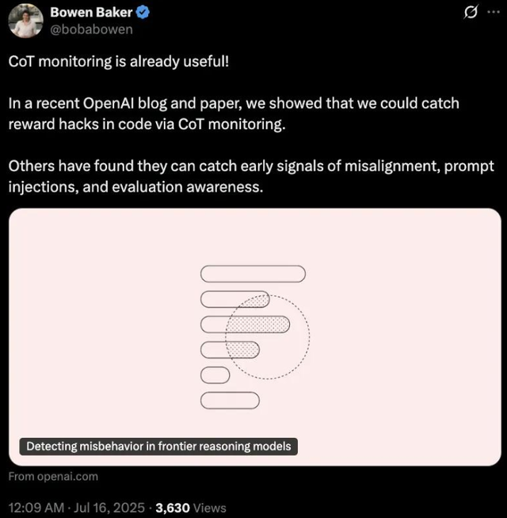This screenshot has height=518, width=507.
Task: Open the @bobabowen handle link
Action: click(x=91, y=29)
